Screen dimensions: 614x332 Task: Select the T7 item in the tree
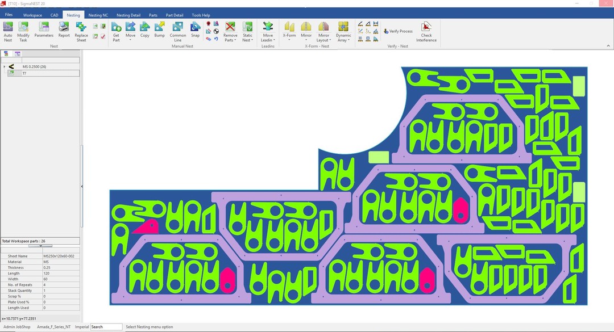[24, 73]
